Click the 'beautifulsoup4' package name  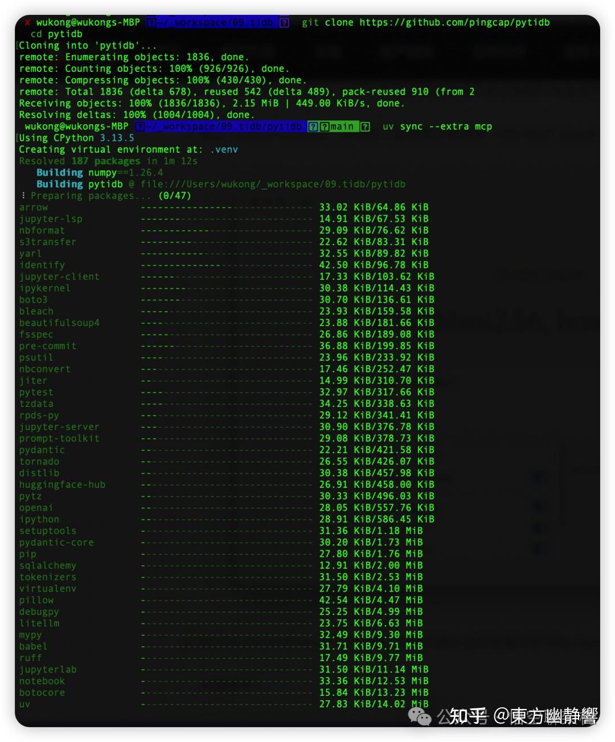tap(59, 323)
